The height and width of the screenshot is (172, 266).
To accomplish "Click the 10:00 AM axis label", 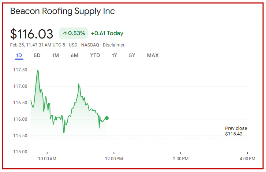I will (x=47, y=159).
